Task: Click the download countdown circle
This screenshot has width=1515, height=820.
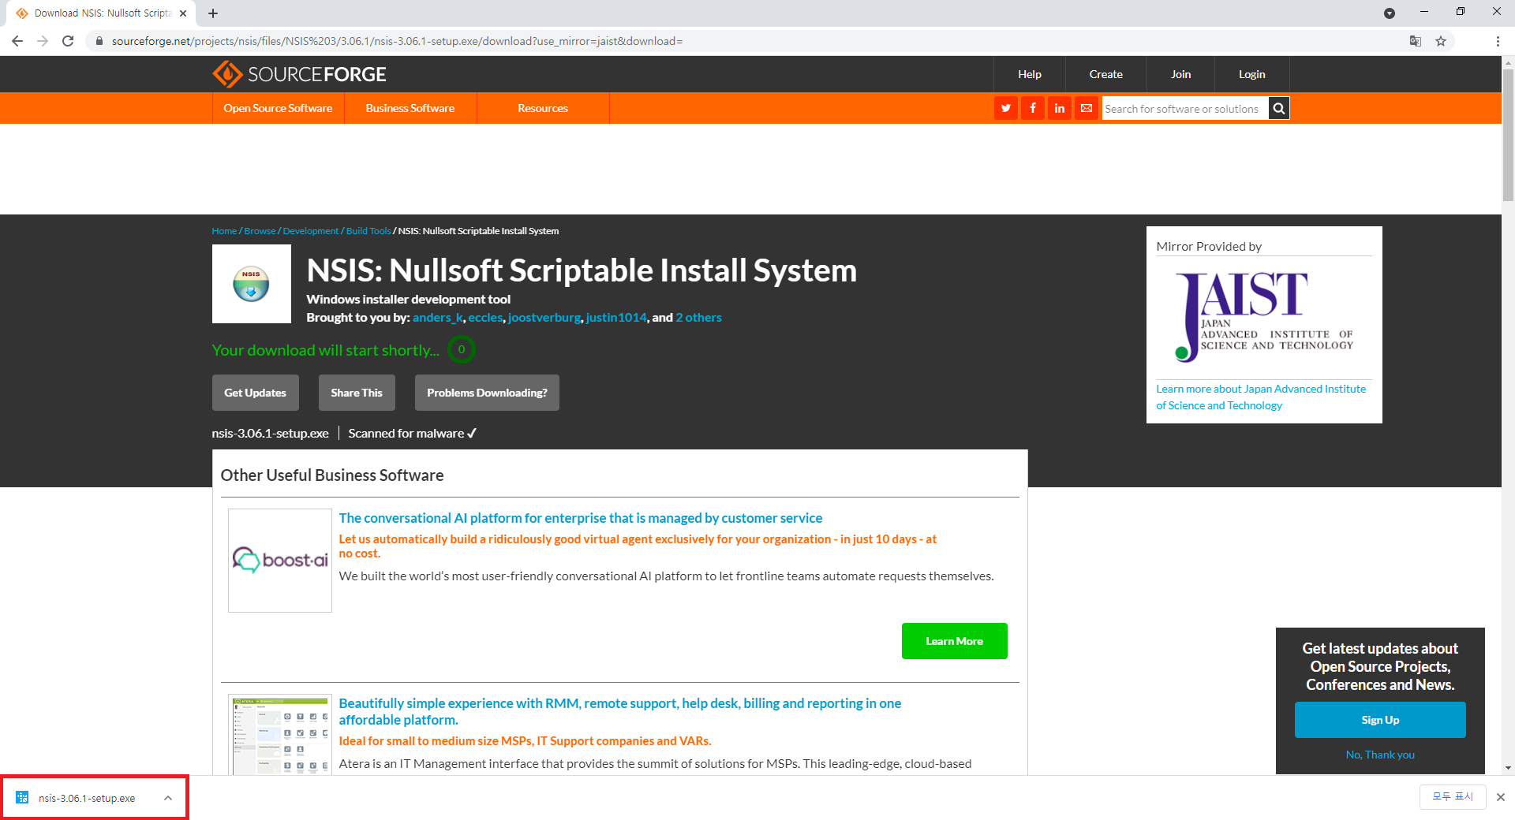Action: pos(462,349)
